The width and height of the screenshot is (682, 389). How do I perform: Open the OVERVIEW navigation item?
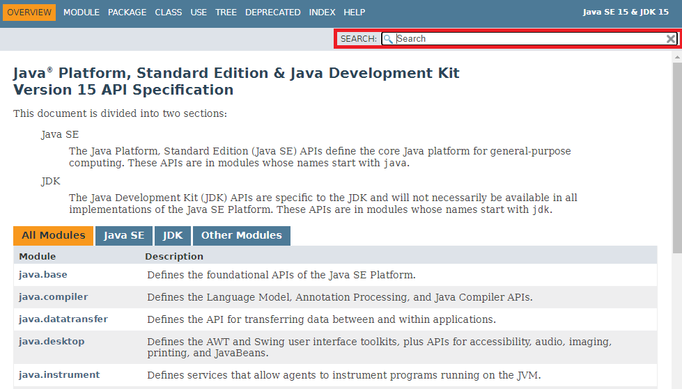coord(29,12)
